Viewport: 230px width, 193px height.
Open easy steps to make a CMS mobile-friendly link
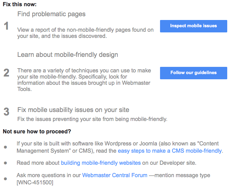(x=170, y=151)
